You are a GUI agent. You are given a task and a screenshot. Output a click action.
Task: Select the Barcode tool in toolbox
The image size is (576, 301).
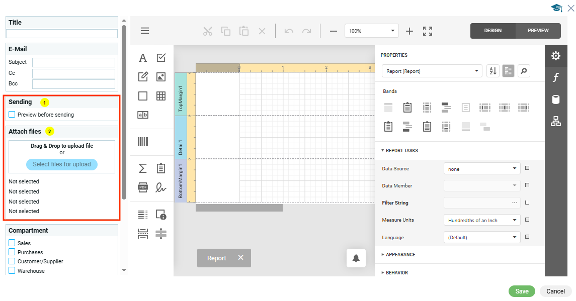(x=143, y=142)
